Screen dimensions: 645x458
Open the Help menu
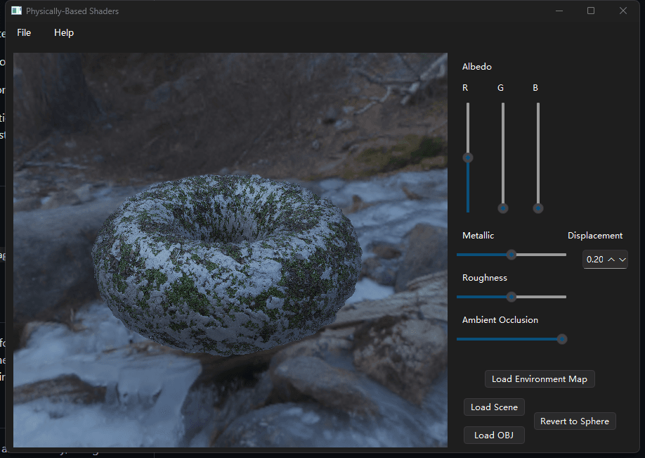tap(64, 32)
